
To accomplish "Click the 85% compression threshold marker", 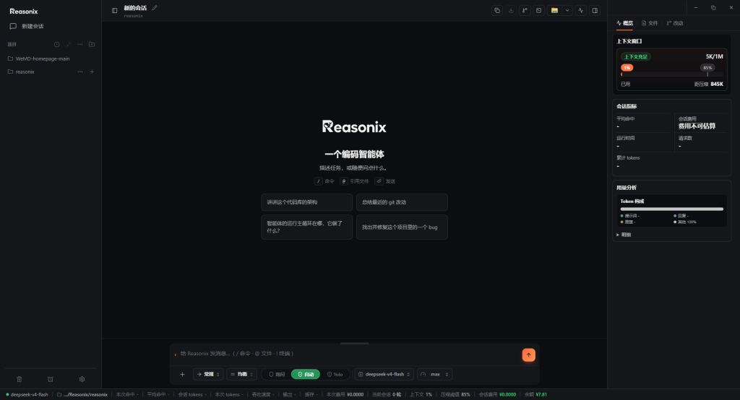I will click(707, 68).
